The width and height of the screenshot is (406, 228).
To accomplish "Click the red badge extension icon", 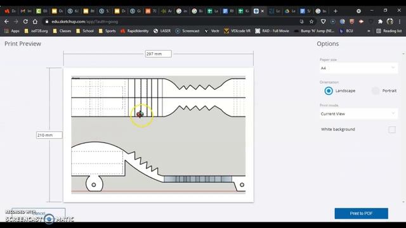I will 351,22.
